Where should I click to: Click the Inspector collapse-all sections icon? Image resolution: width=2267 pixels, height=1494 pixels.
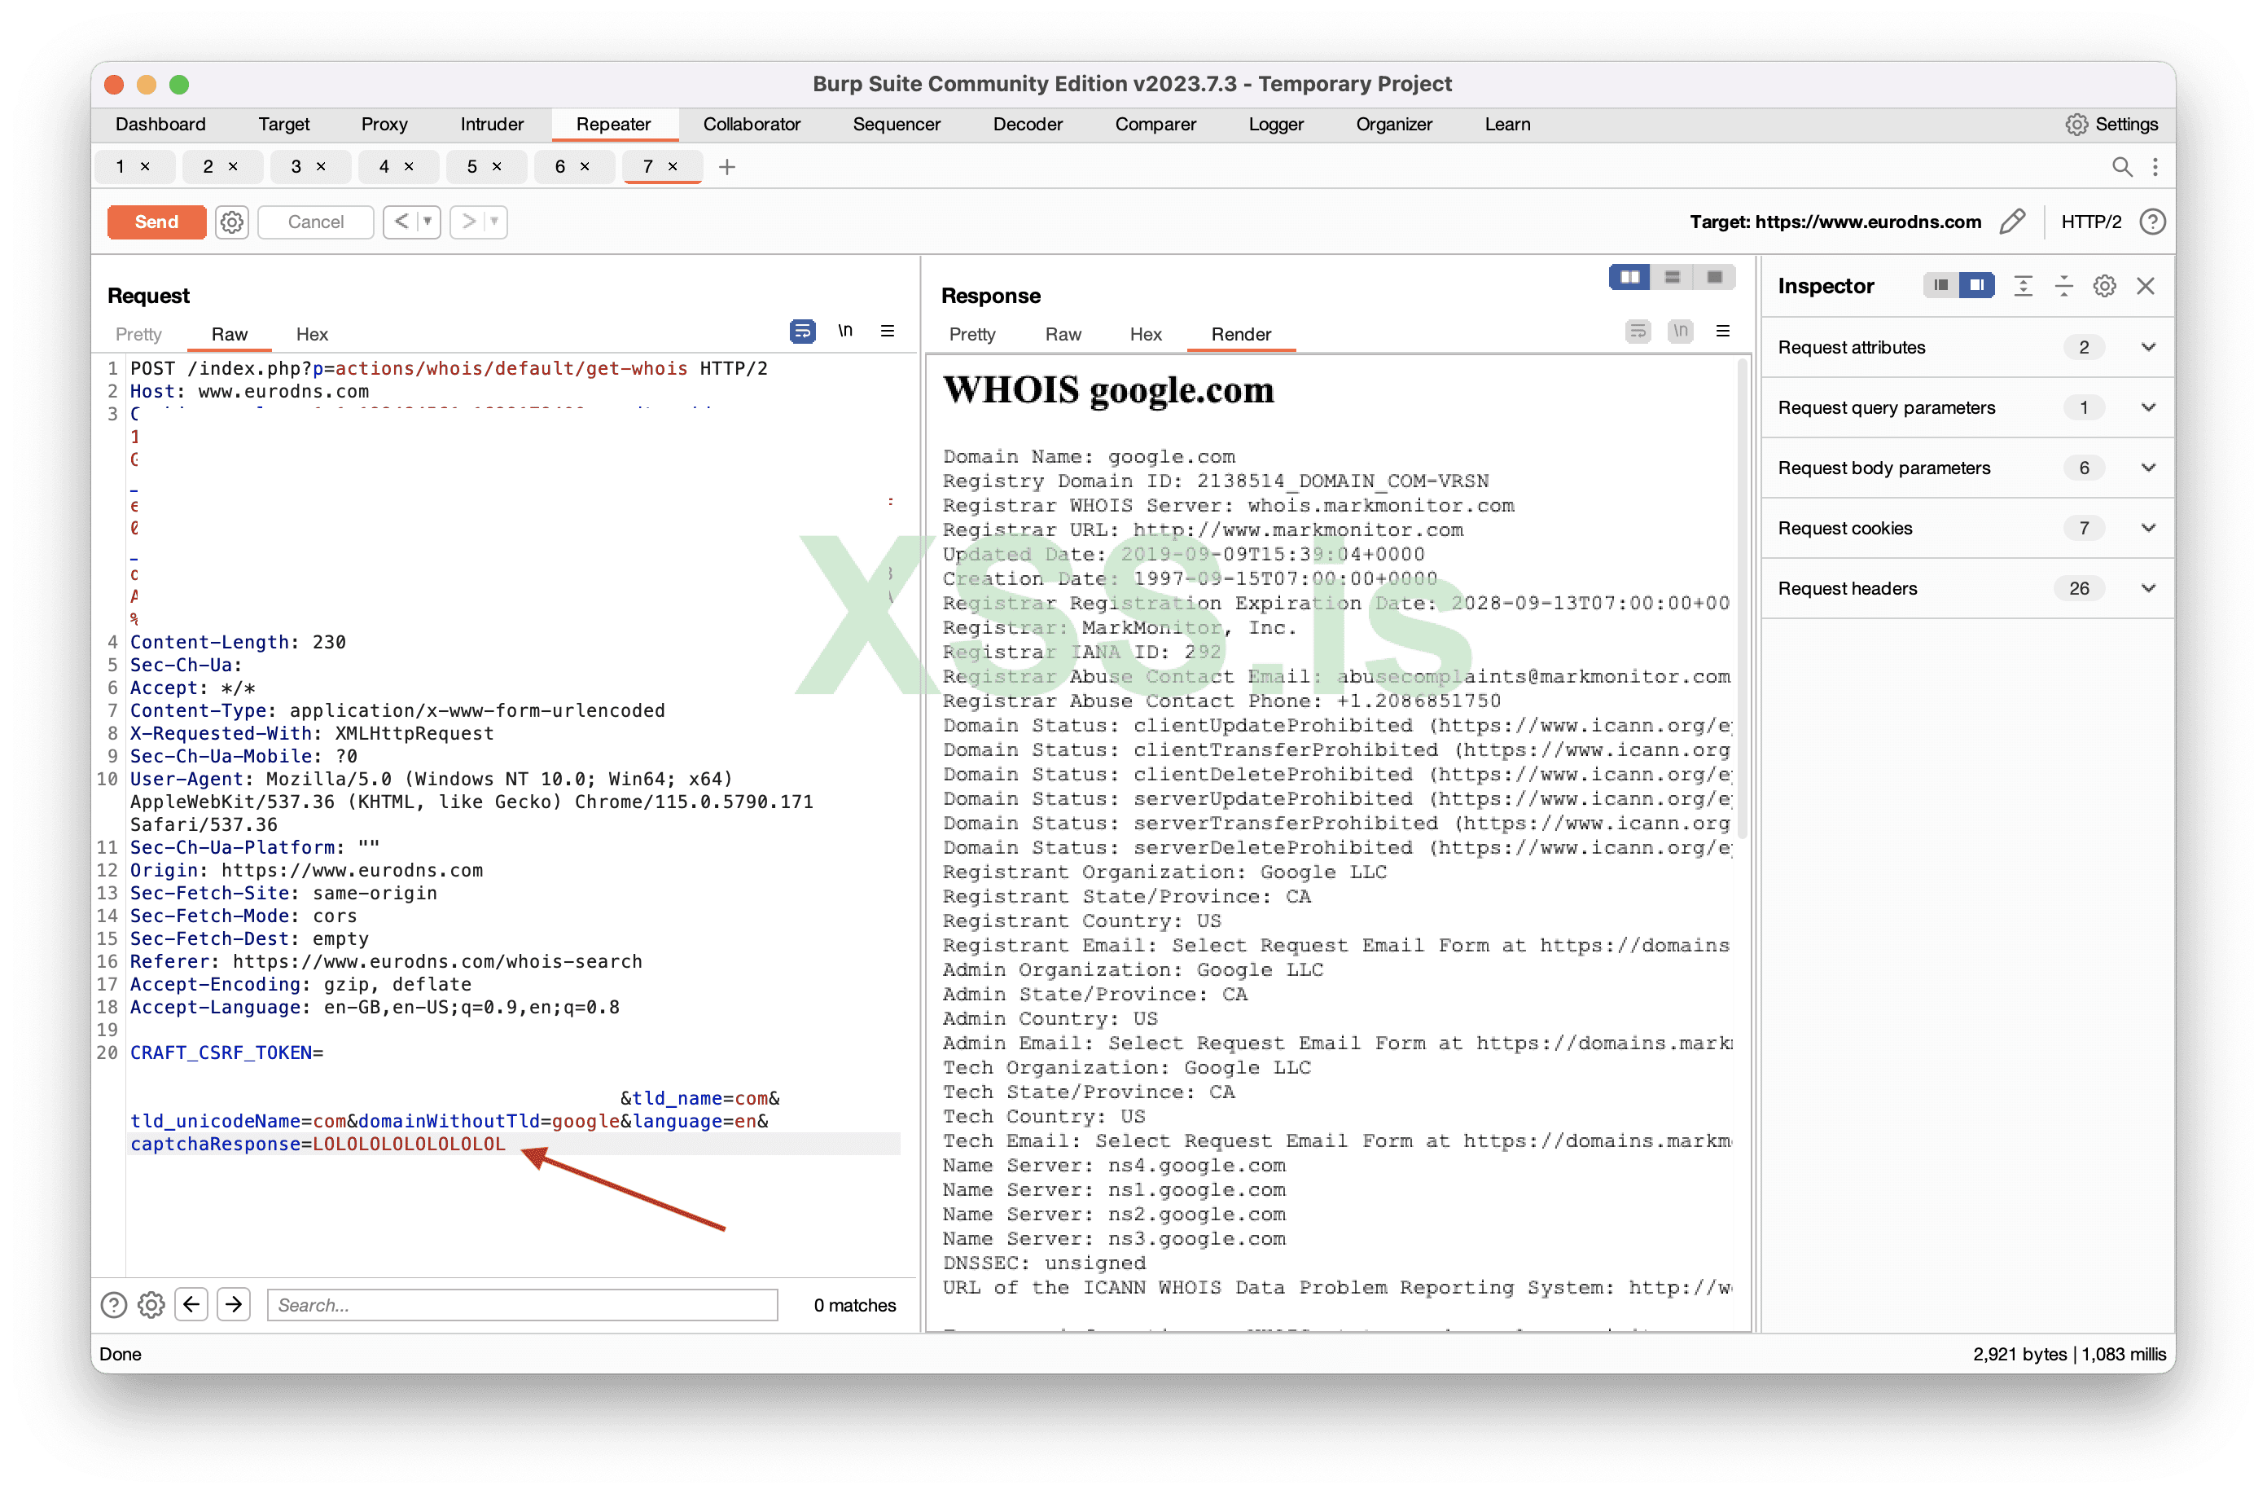point(2063,286)
